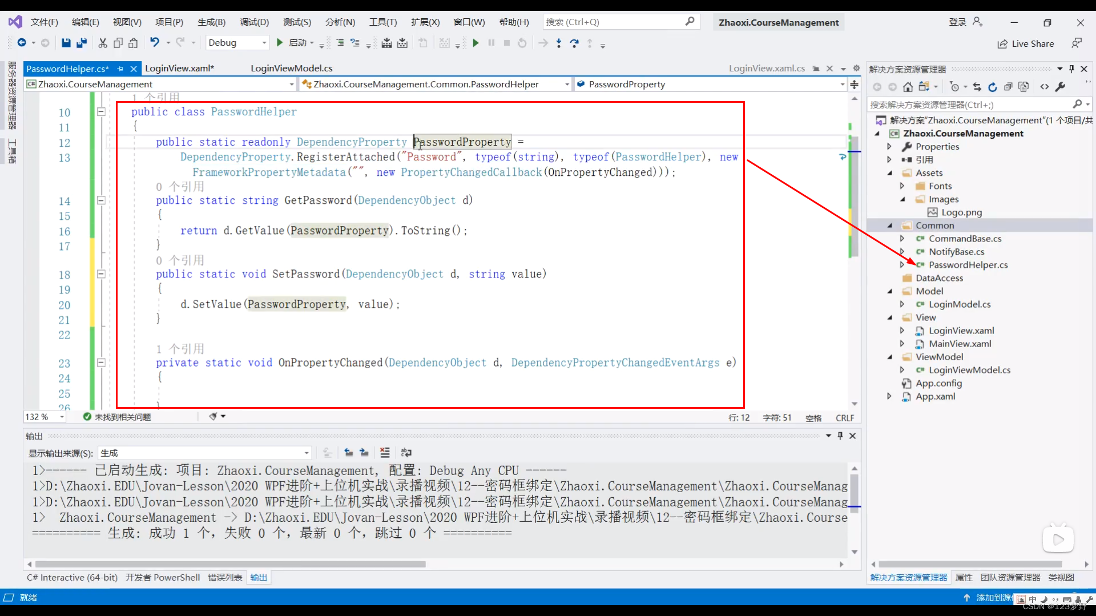Click Show All Files icon in Solution Explorer

click(x=1024, y=87)
